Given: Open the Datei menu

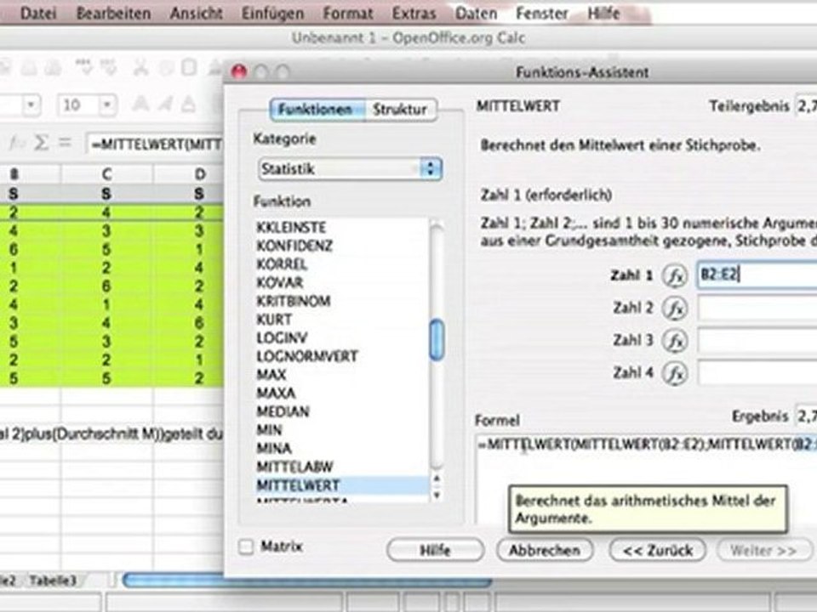Looking at the screenshot, I should (x=38, y=13).
